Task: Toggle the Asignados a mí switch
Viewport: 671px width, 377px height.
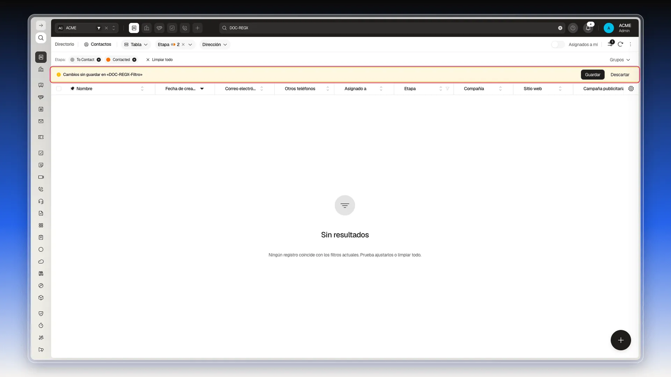Action: click(558, 45)
